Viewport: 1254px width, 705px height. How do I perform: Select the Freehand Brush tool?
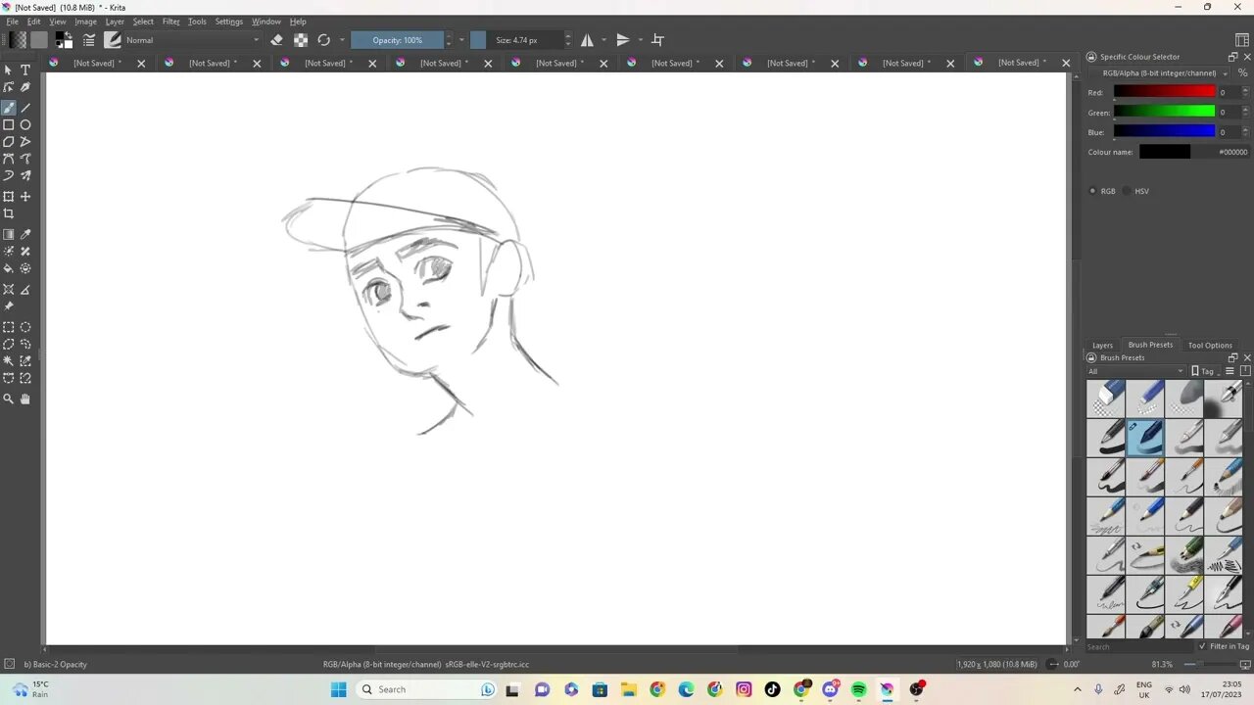tap(9, 108)
